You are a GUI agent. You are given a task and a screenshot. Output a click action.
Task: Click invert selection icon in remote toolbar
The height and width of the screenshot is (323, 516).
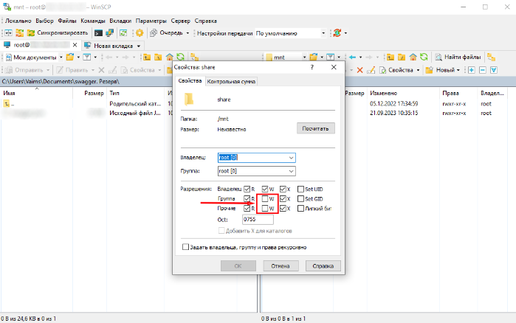[494, 70]
